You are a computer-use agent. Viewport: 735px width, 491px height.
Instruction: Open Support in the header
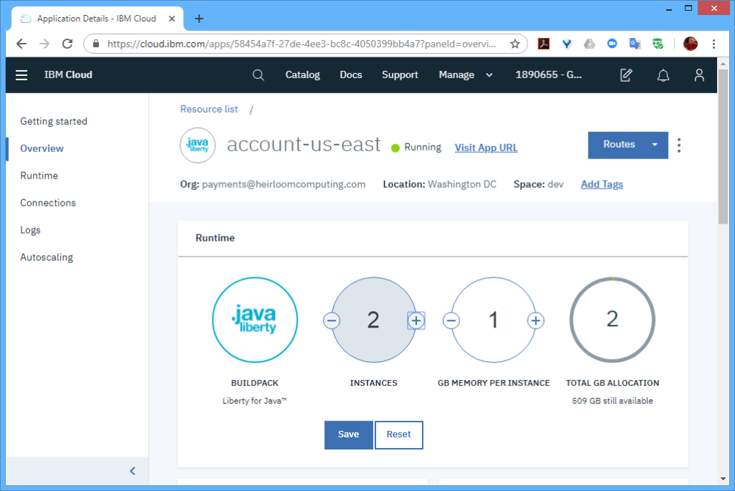click(x=400, y=75)
